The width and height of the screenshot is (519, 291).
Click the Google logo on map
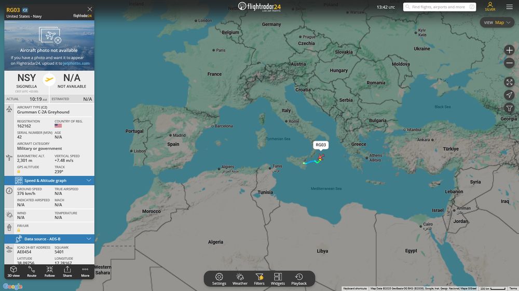pos(13,286)
